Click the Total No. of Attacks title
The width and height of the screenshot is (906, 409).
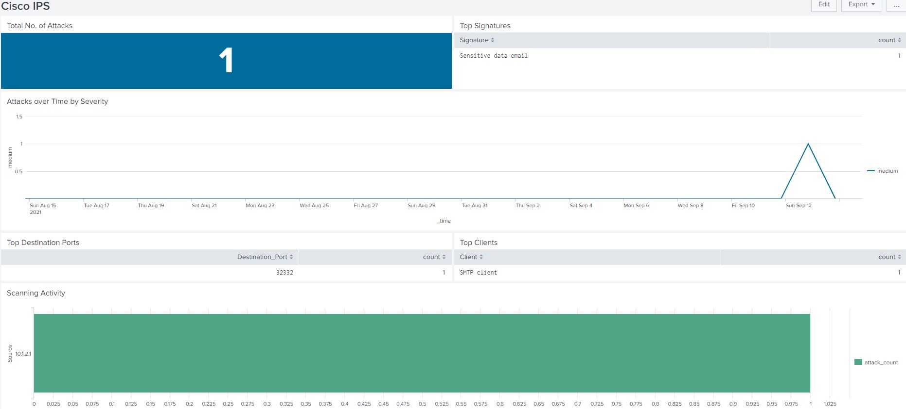(x=39, y=26)
